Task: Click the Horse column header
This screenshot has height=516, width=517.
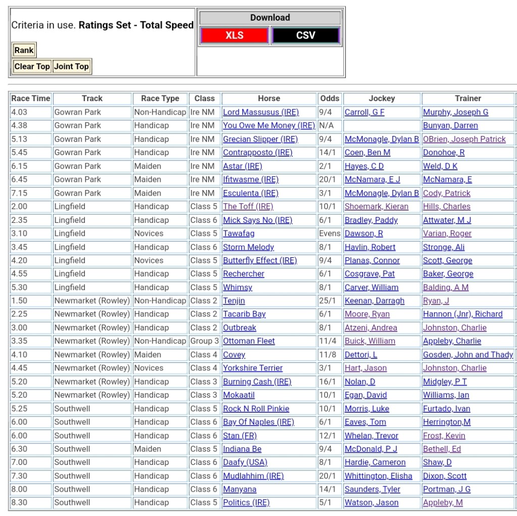Action: coord(269,99)
